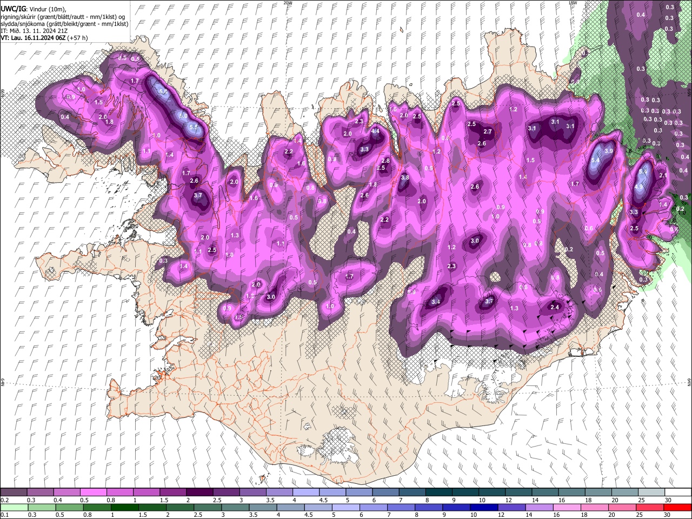
Task: Click the '0.2' label under the snow legend row
Action: (x=4, y=500)
